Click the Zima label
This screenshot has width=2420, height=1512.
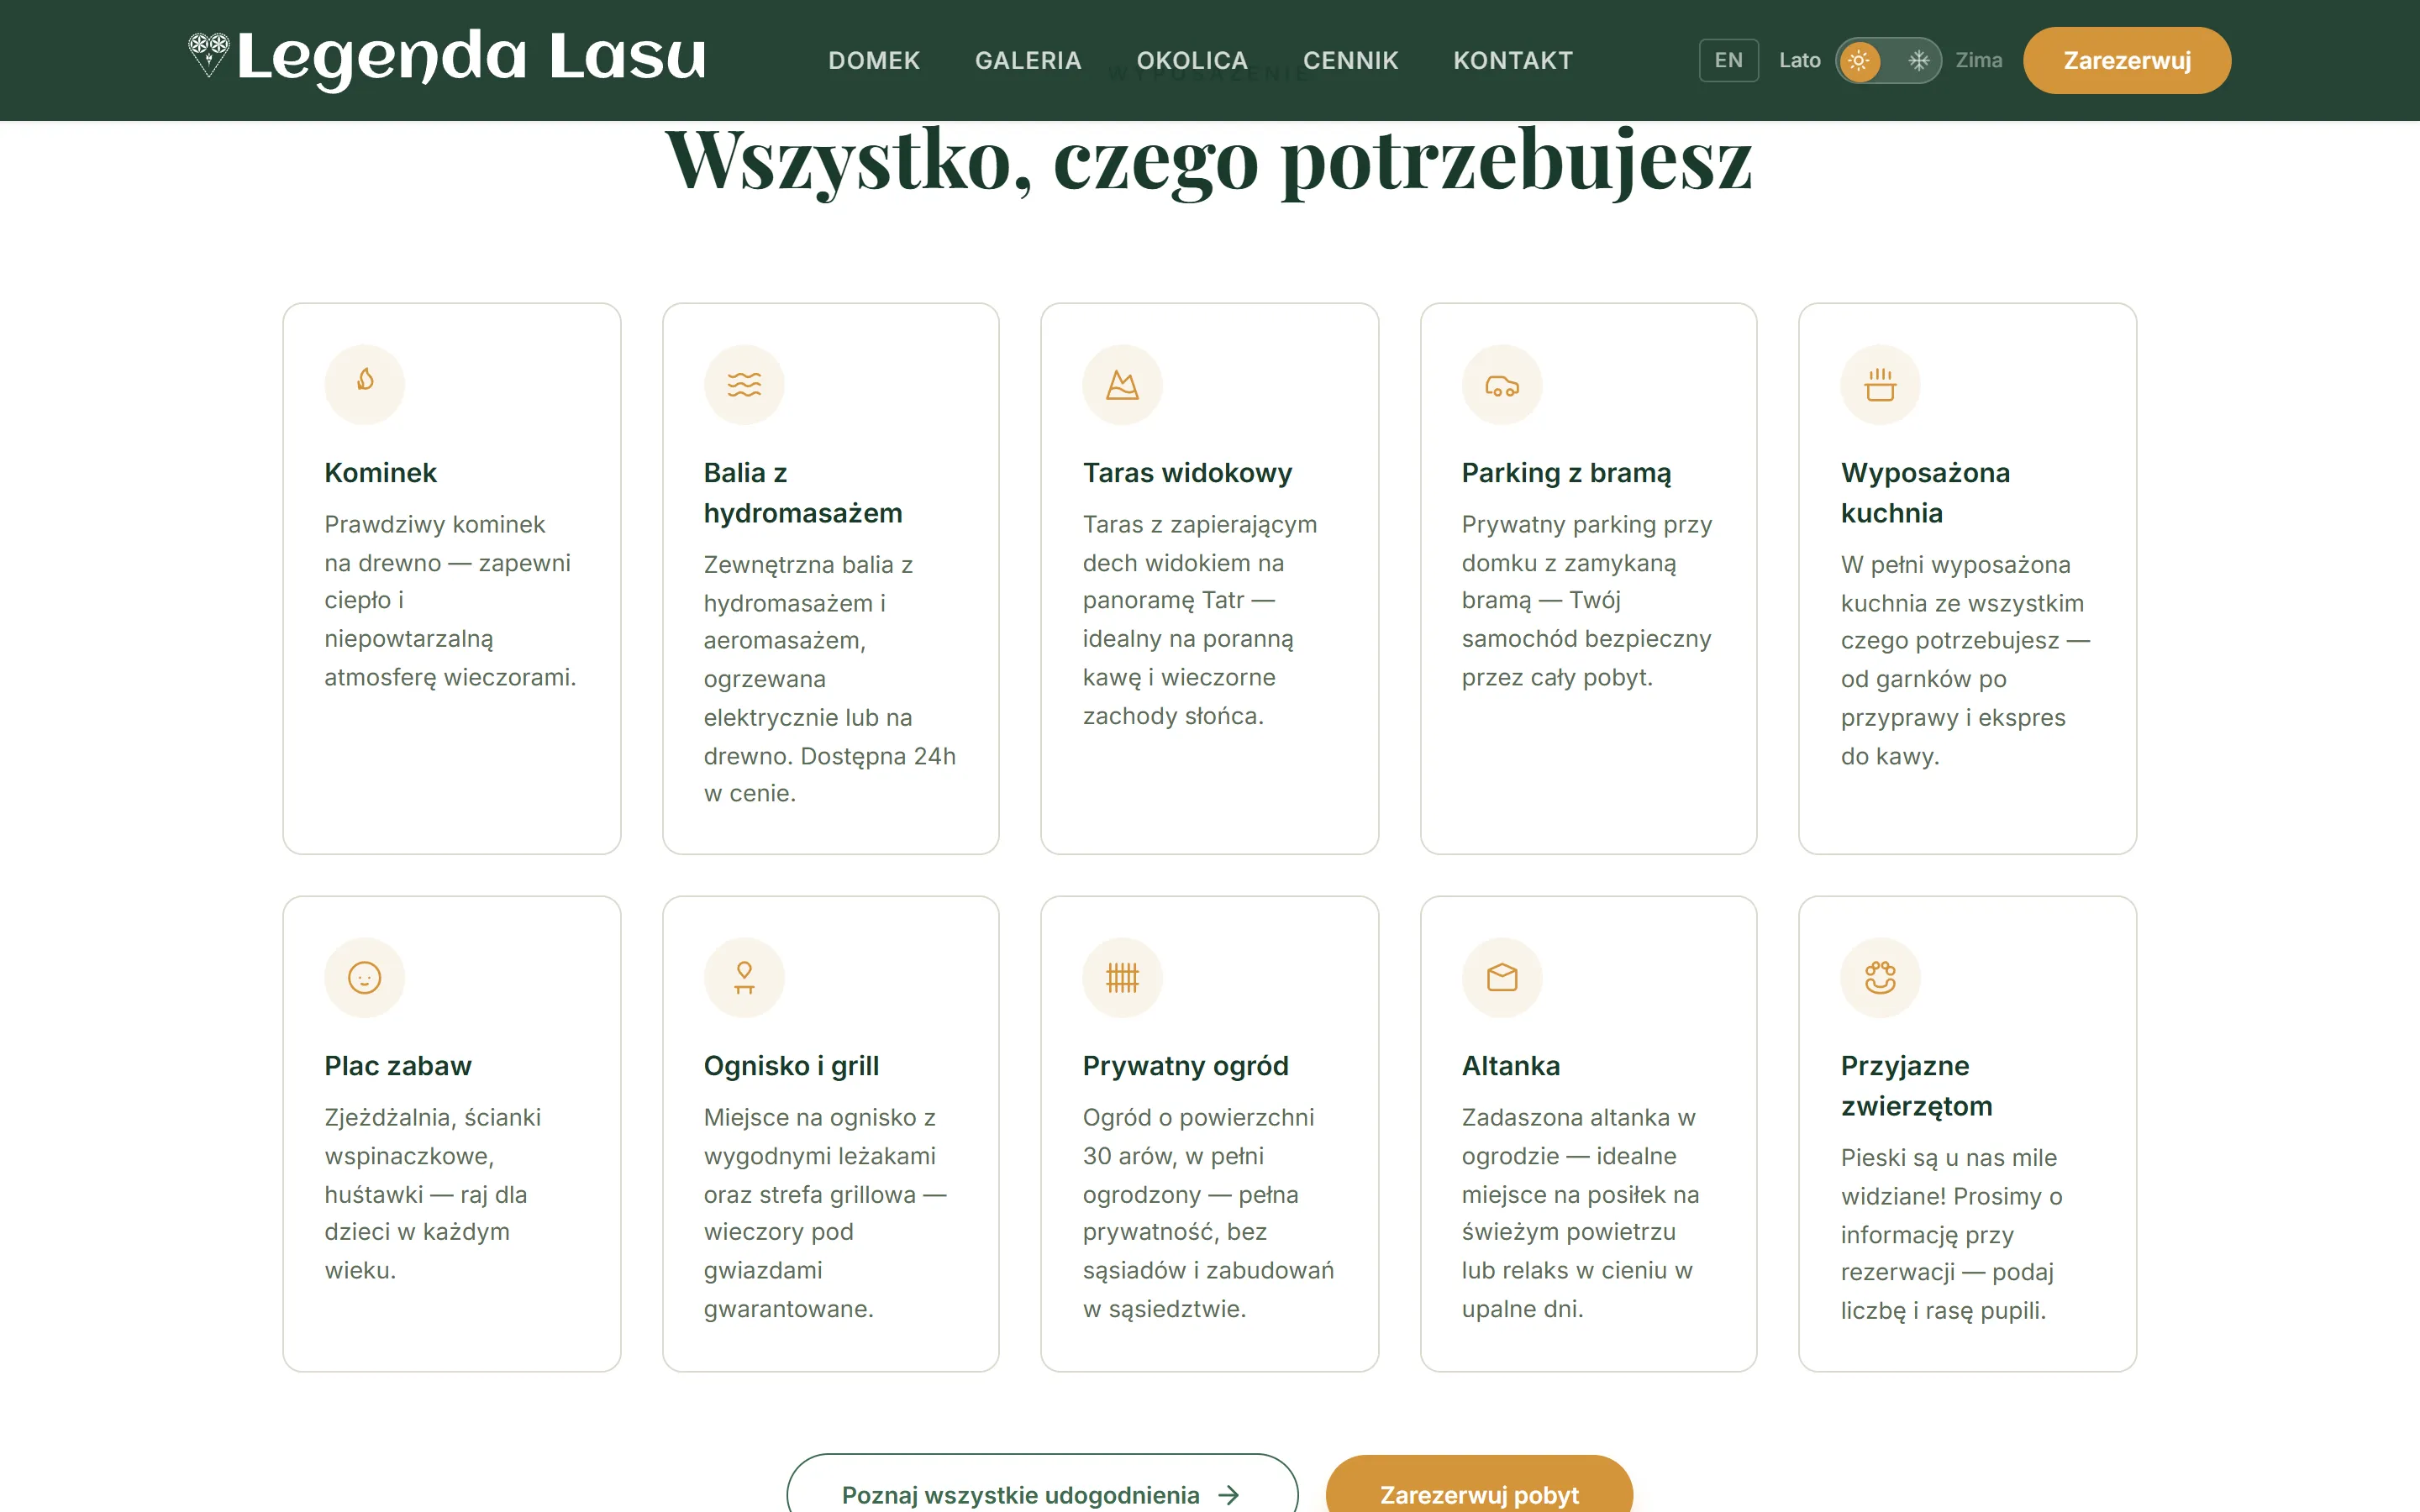1978,60
